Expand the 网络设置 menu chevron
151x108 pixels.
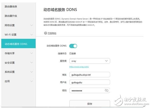pyautogui.click(x=31, y=25)
